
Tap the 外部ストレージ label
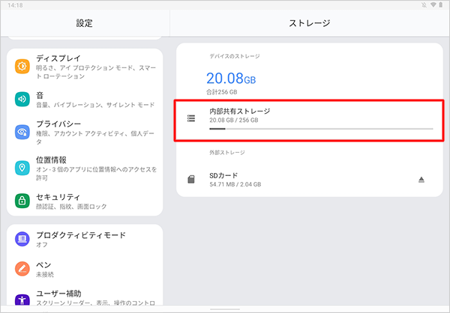point(227,153)
